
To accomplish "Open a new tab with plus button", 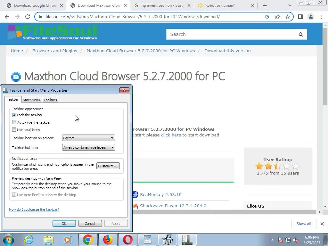I will [265, 5].
